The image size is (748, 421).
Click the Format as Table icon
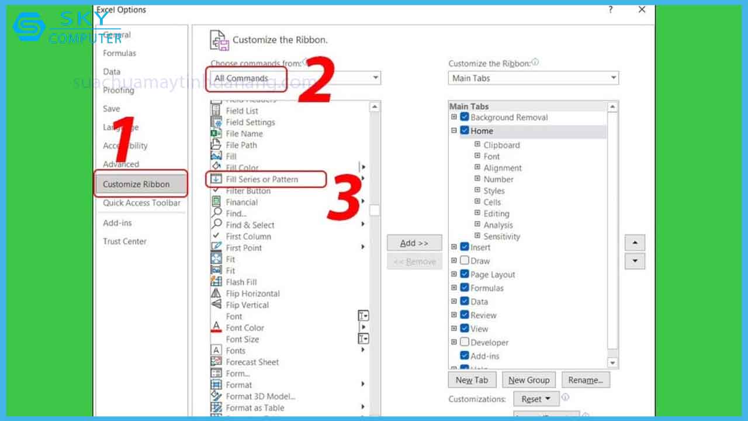click(x=216, y=408)
